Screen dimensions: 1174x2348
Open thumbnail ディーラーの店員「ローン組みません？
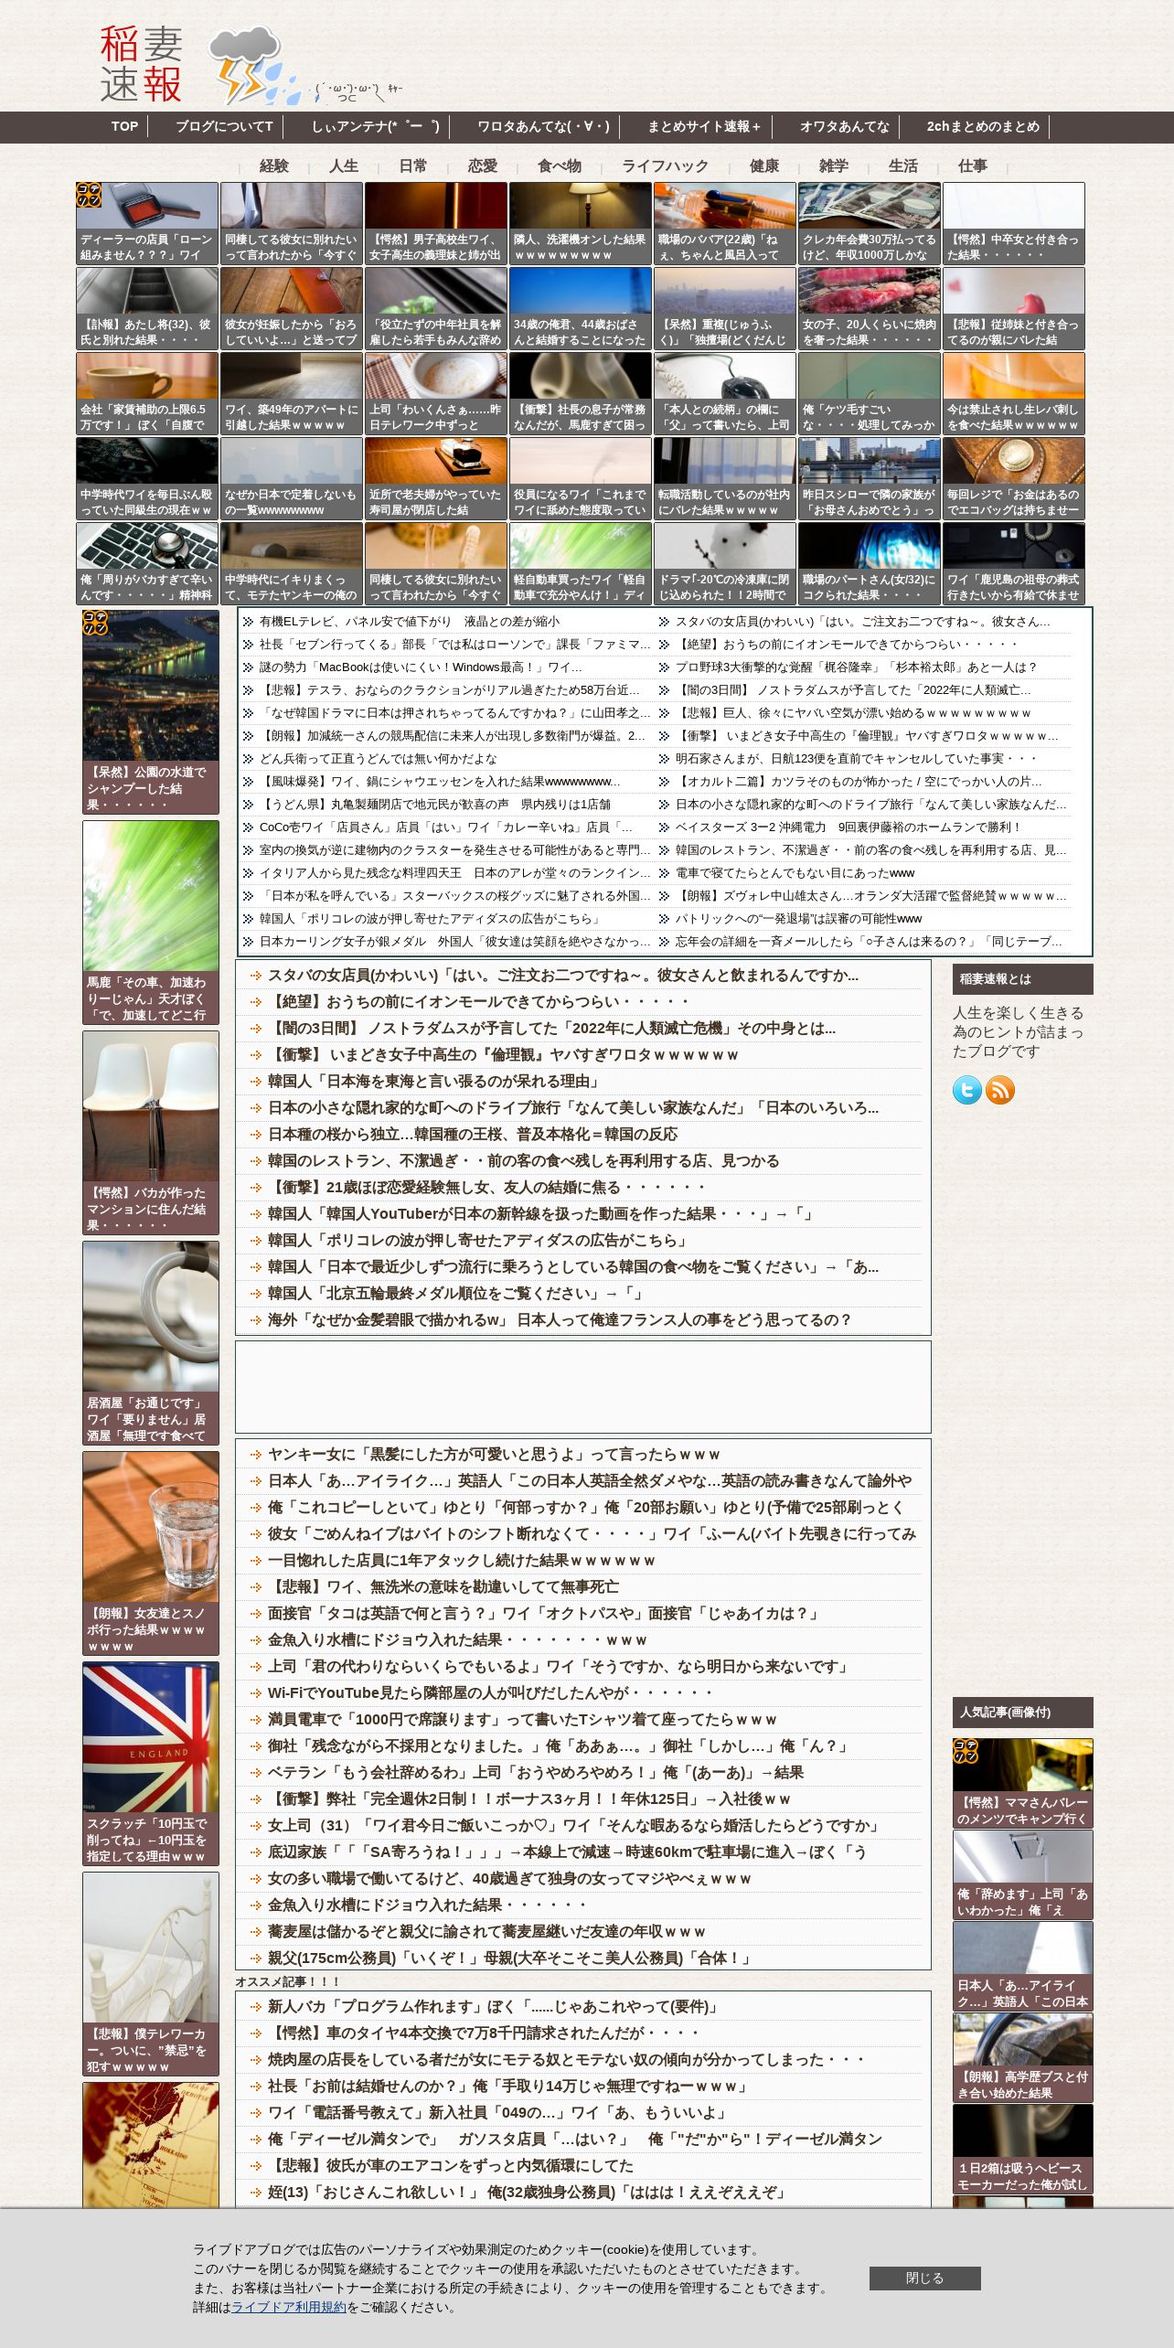tap(147, 223)
